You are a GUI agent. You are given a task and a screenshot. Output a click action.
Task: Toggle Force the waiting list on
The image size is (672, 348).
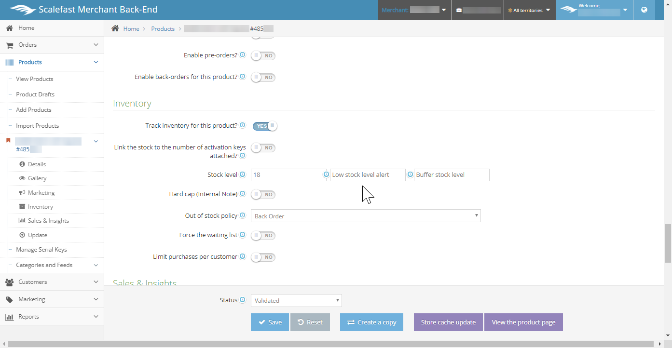click(x=263, y=236)
